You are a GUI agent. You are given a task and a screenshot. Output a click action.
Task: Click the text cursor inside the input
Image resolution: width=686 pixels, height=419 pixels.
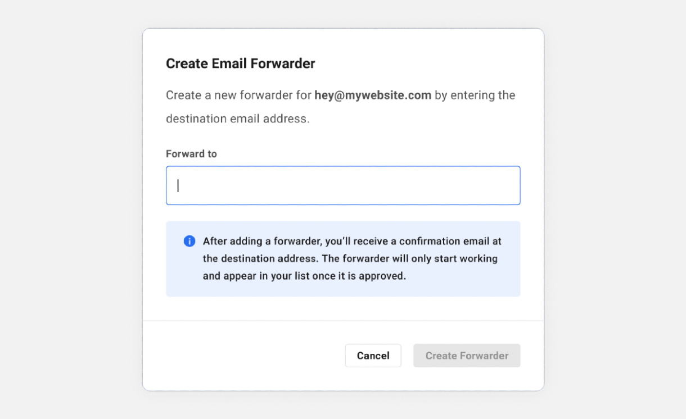coord(178,185)
